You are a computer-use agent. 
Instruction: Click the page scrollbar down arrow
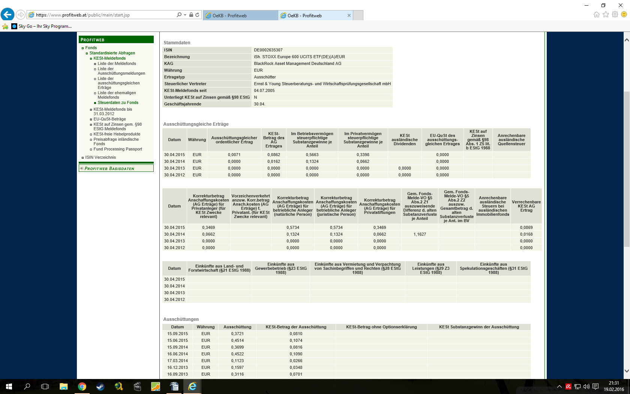(627, 371)
